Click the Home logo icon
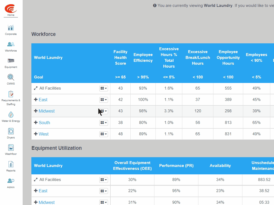This screenshot has height=205, width=274. pos(11,8)
